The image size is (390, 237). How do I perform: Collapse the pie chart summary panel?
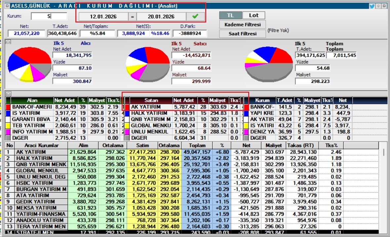(x=8, y=42)
